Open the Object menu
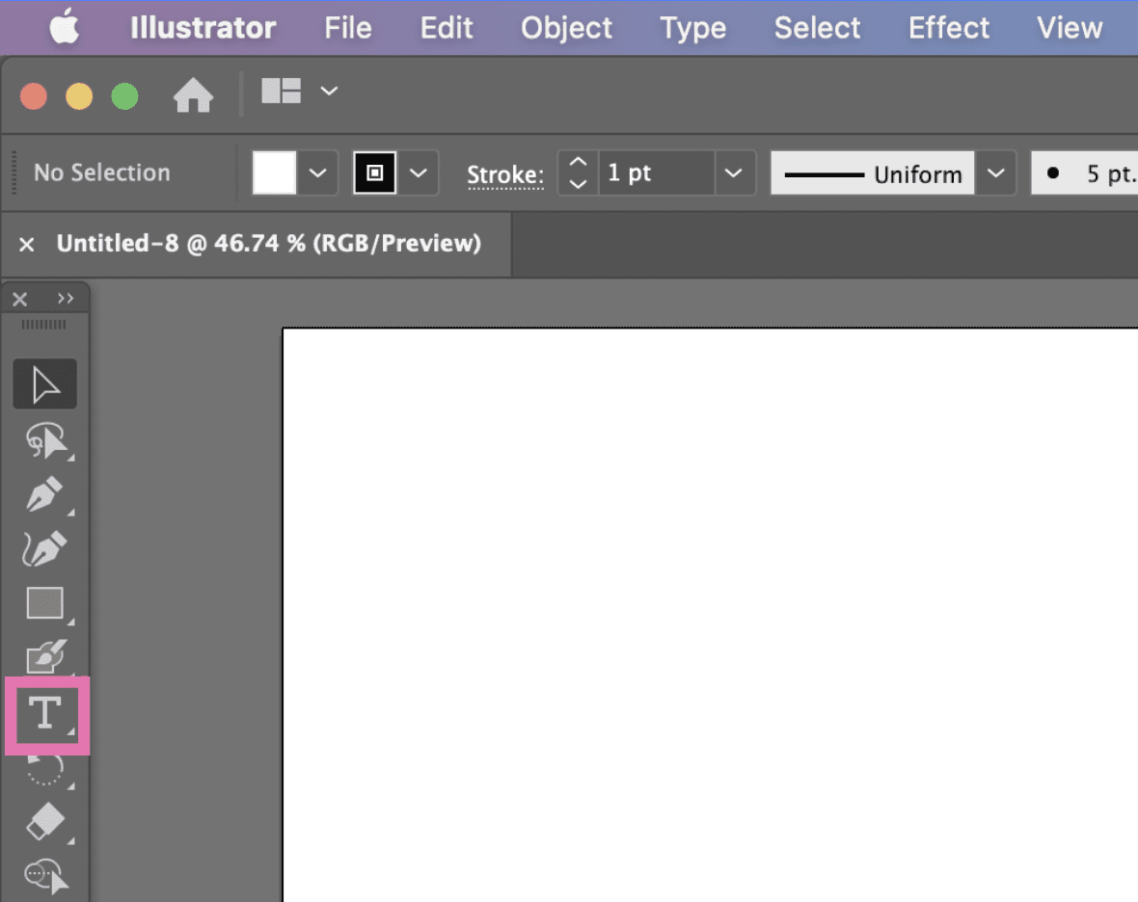The width and height of the screenshot is (1138, 902). 566,28
